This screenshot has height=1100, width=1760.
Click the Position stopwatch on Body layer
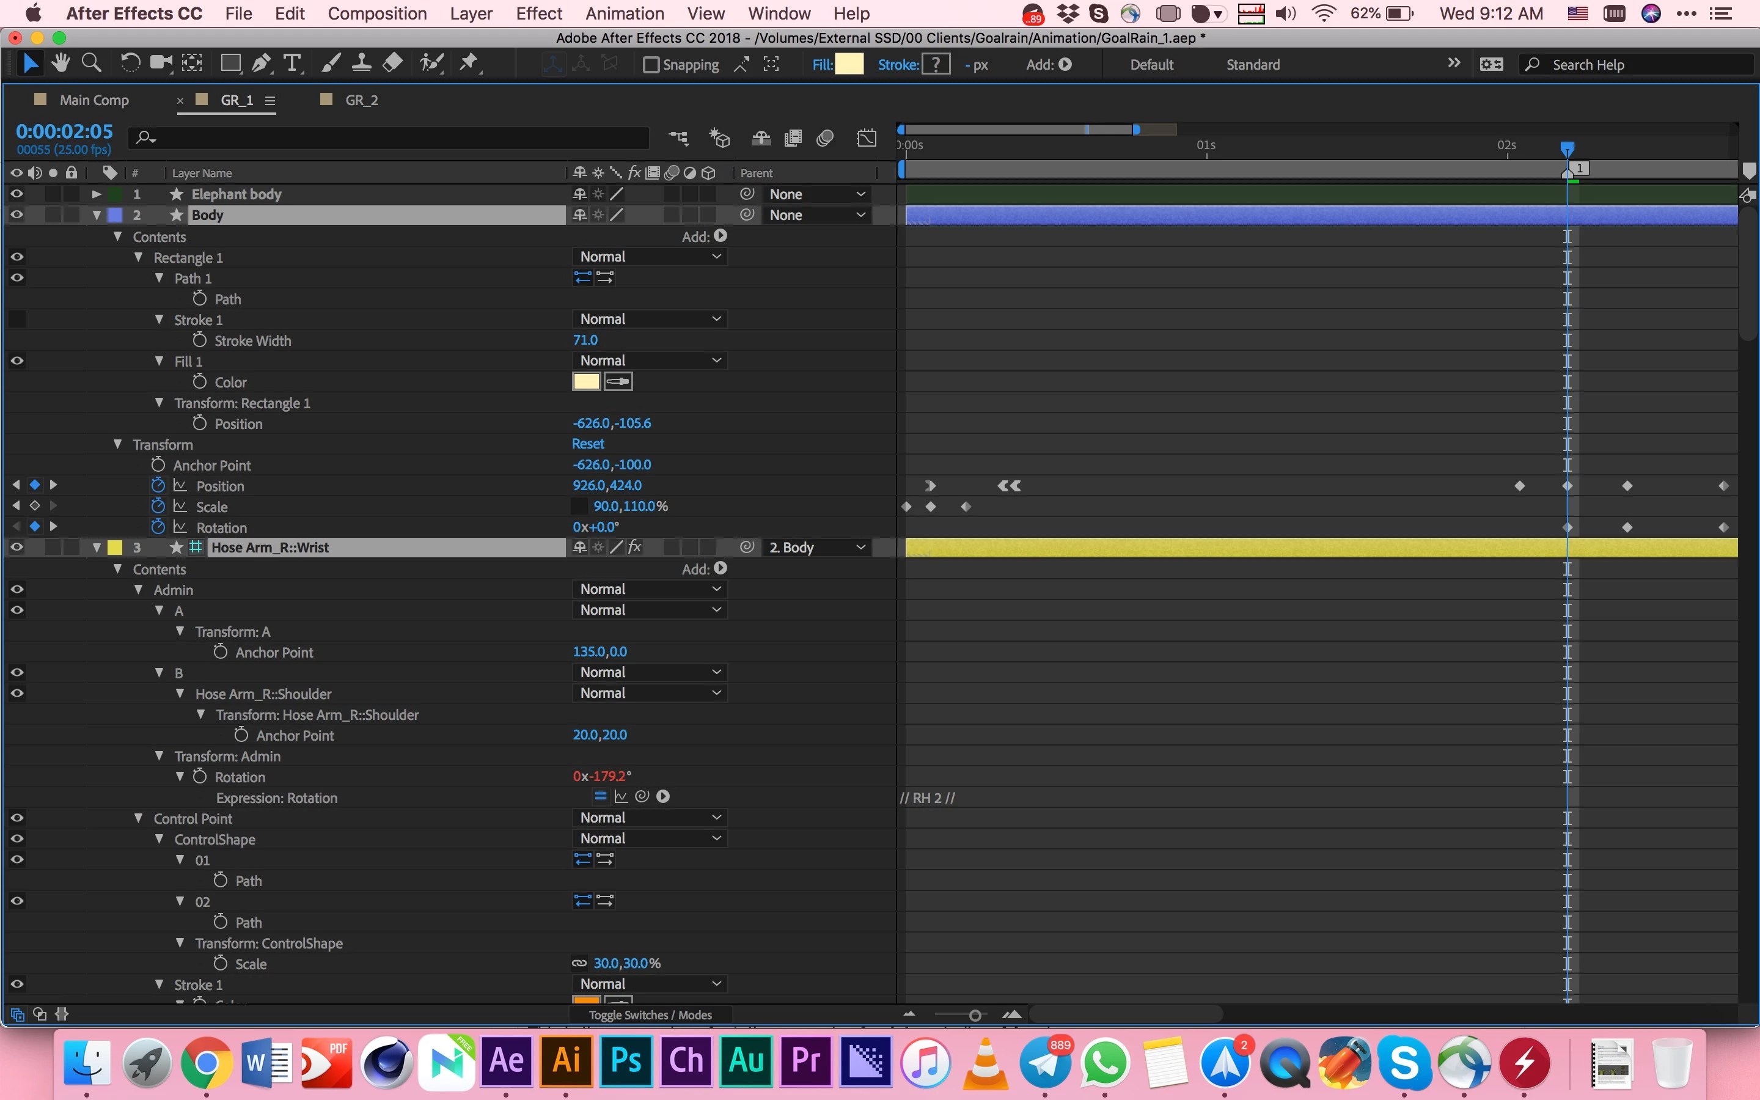(158, 485)
